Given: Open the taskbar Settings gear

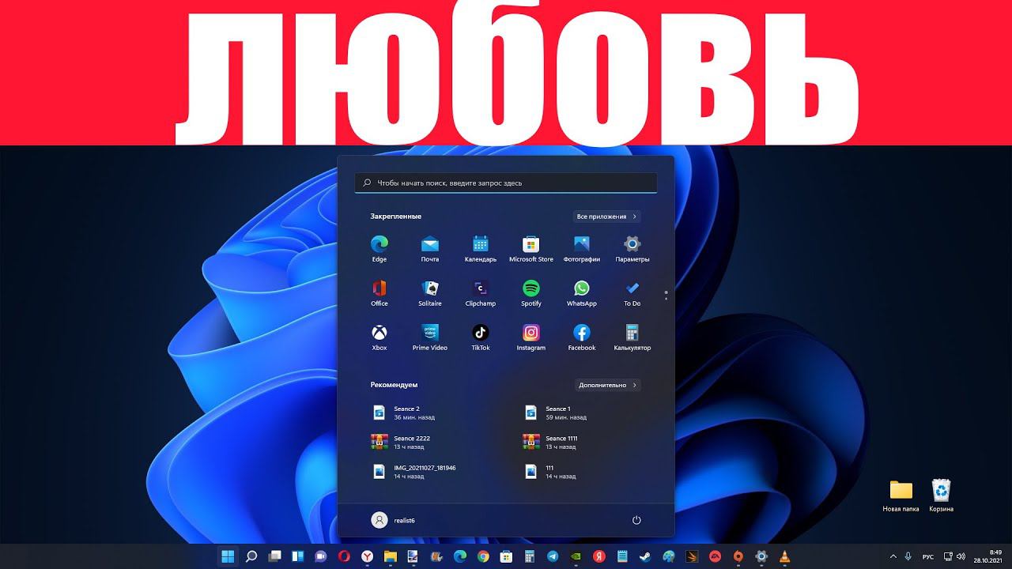Looking at the screenshot, I should [x=761, y=556].
